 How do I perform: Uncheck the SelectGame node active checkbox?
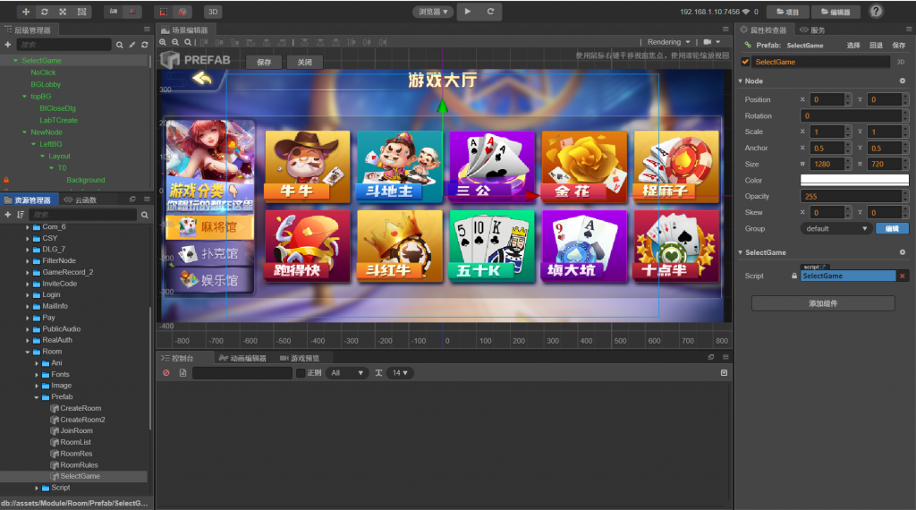point(745,62)
